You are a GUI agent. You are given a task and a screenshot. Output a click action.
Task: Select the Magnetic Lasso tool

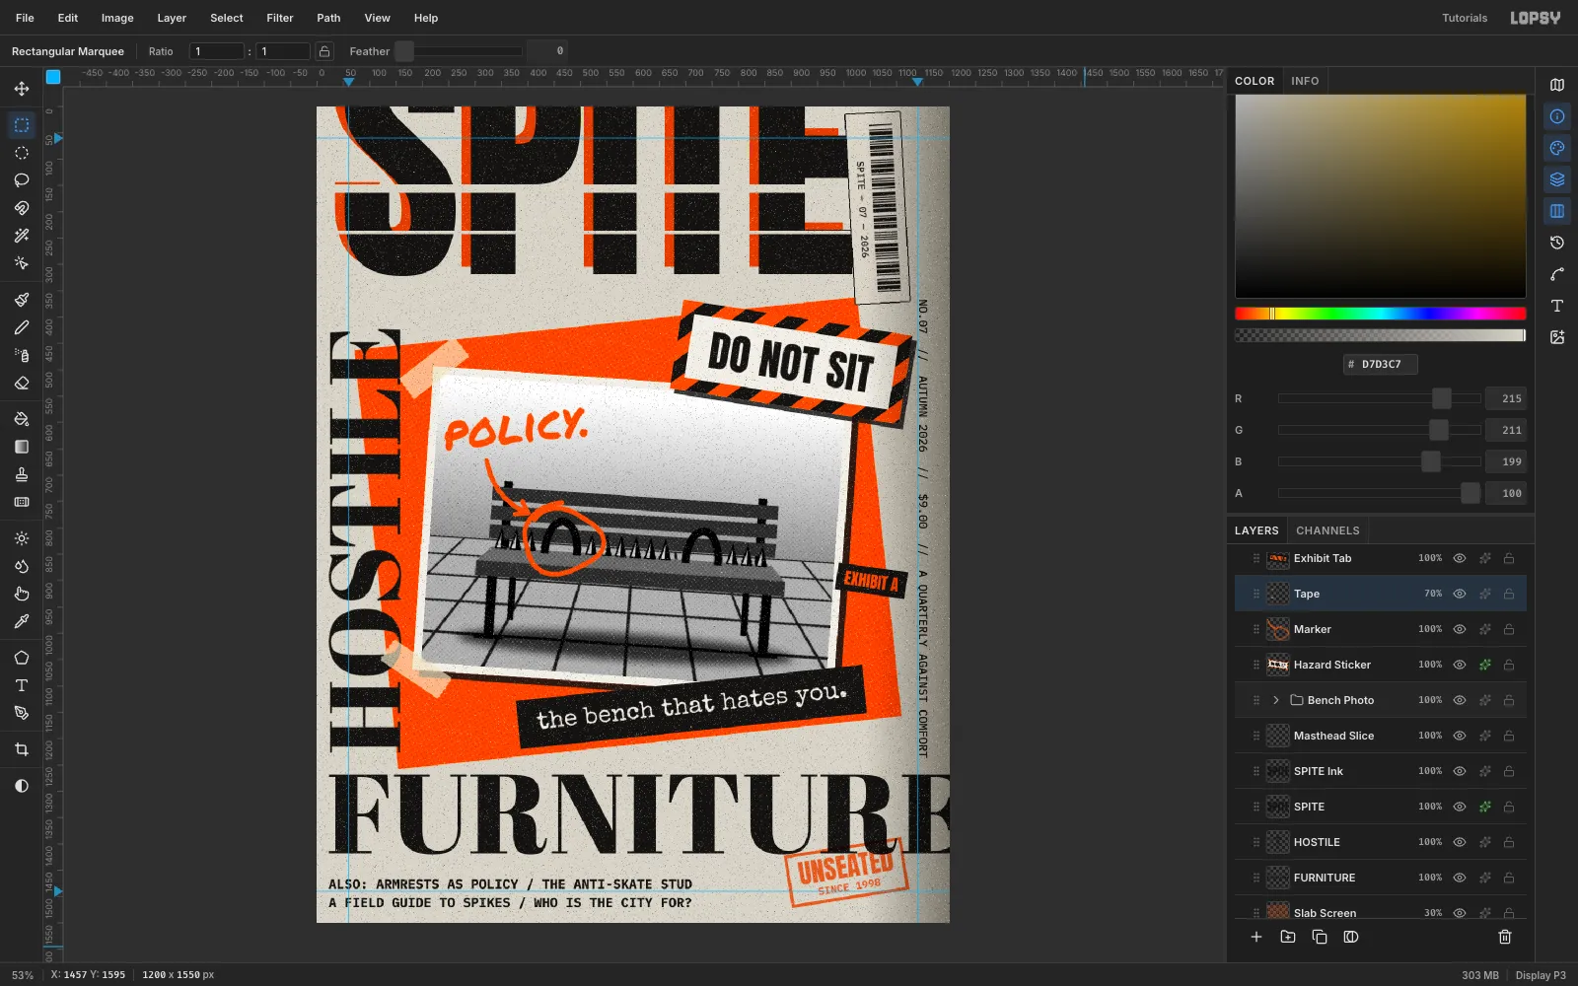(x=22, y=208)
